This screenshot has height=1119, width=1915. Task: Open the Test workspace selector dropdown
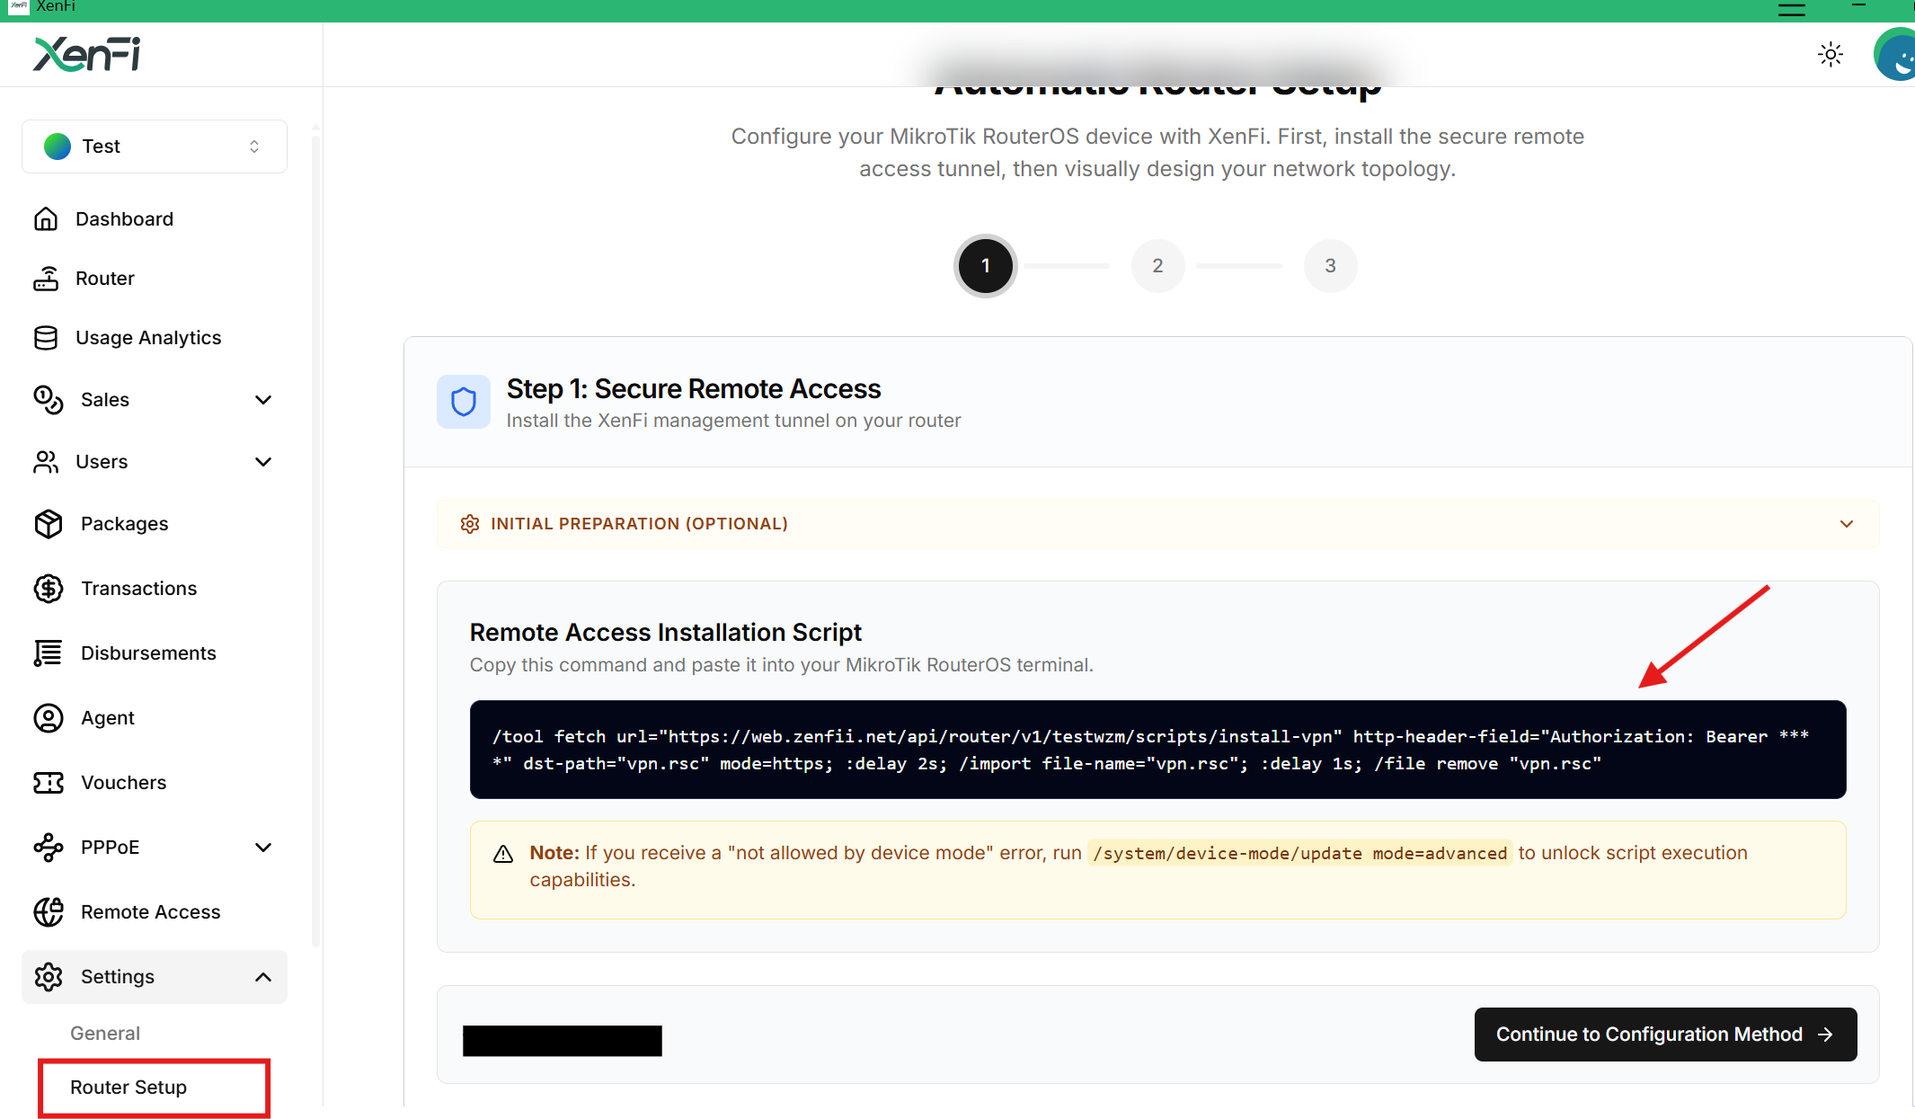pyautogui.click(x=155, y=147)
